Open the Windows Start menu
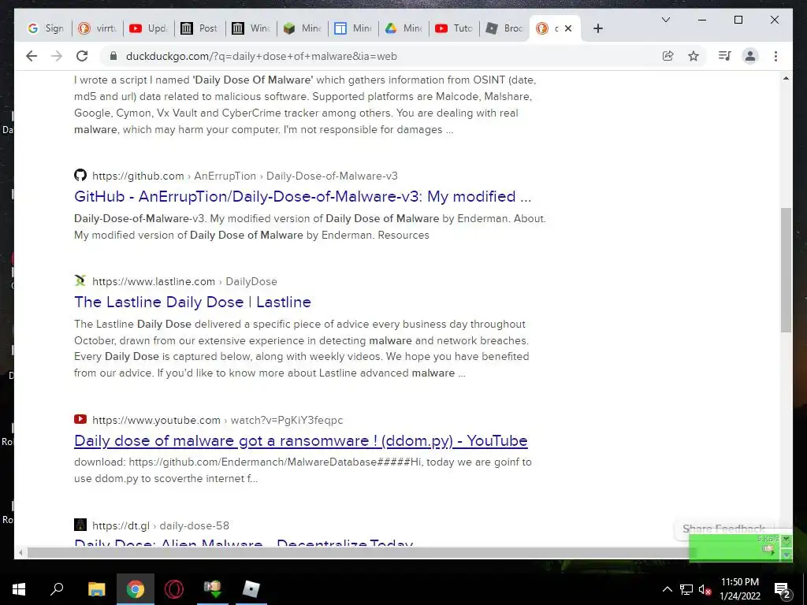Viewport: 807px width, 605px height. click(19, 589)
